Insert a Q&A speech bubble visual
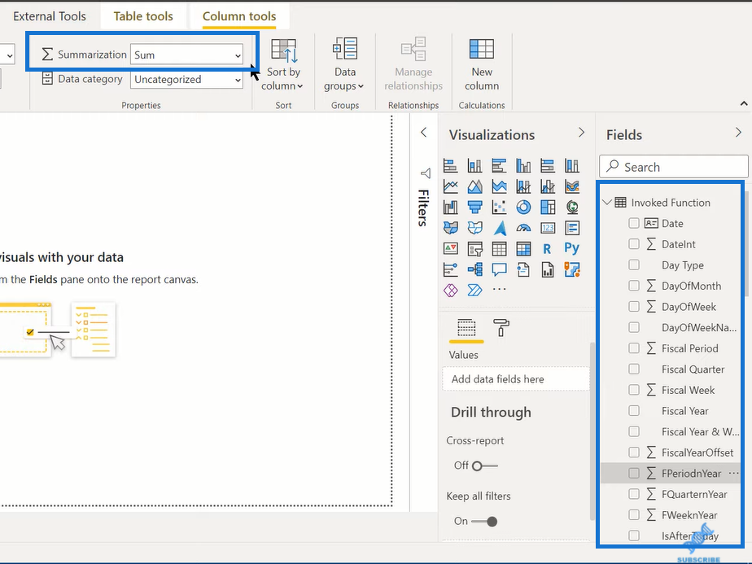752x564 pixels. coord(499,269)
